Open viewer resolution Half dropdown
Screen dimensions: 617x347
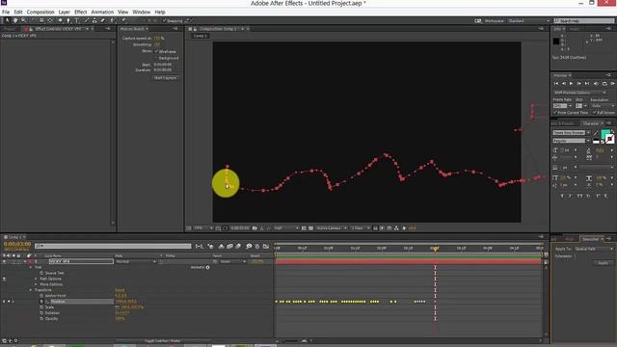coord(285,228)
